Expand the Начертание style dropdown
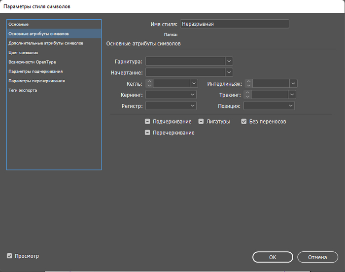Image resolution: width=345 pixels, height=272 pixels. (229, 73)
